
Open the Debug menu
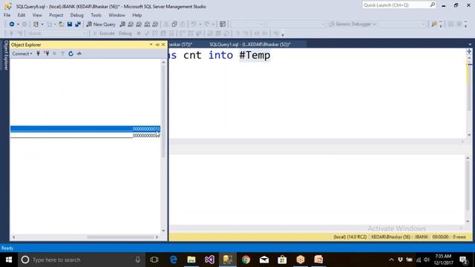76,15
